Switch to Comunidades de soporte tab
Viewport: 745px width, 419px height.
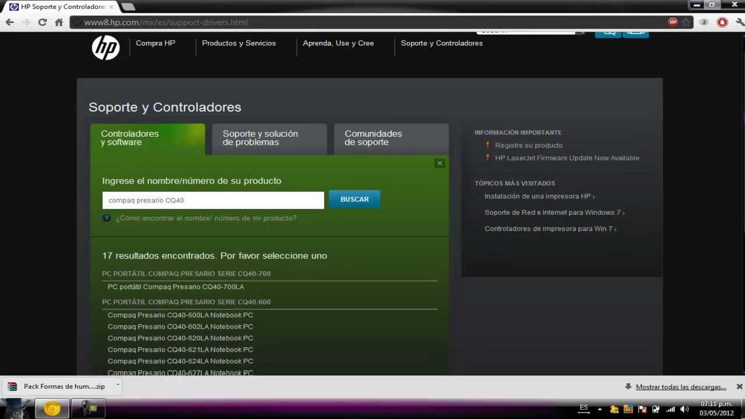click(391, 139)
